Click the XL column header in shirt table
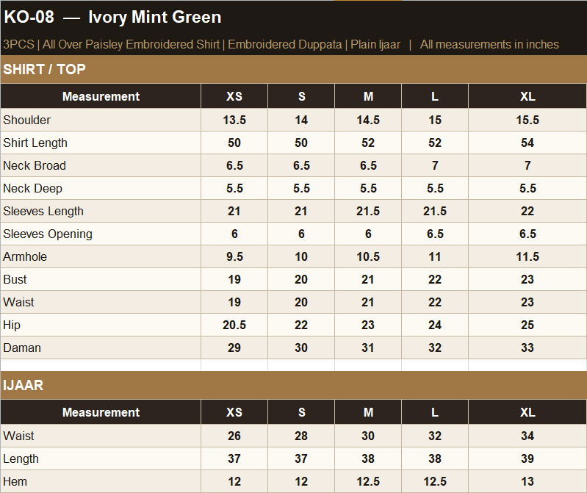 click(527, 96)
